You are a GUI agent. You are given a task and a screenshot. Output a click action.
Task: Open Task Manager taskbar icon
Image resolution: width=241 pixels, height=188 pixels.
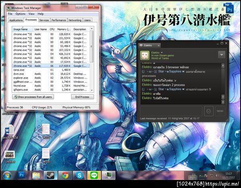click(x=108, y=176)
